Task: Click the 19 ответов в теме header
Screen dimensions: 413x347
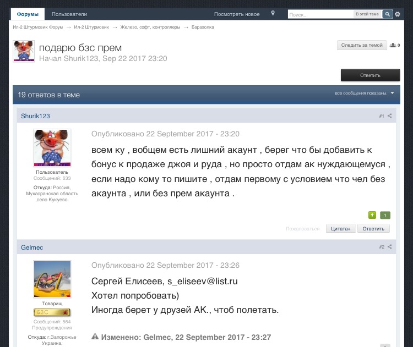Action: point(48,95)
